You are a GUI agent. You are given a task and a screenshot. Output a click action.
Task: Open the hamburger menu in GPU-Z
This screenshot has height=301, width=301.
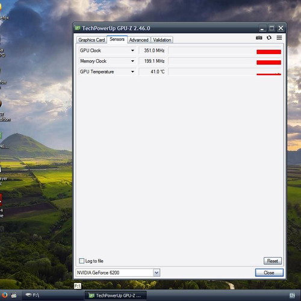[279, 38]
